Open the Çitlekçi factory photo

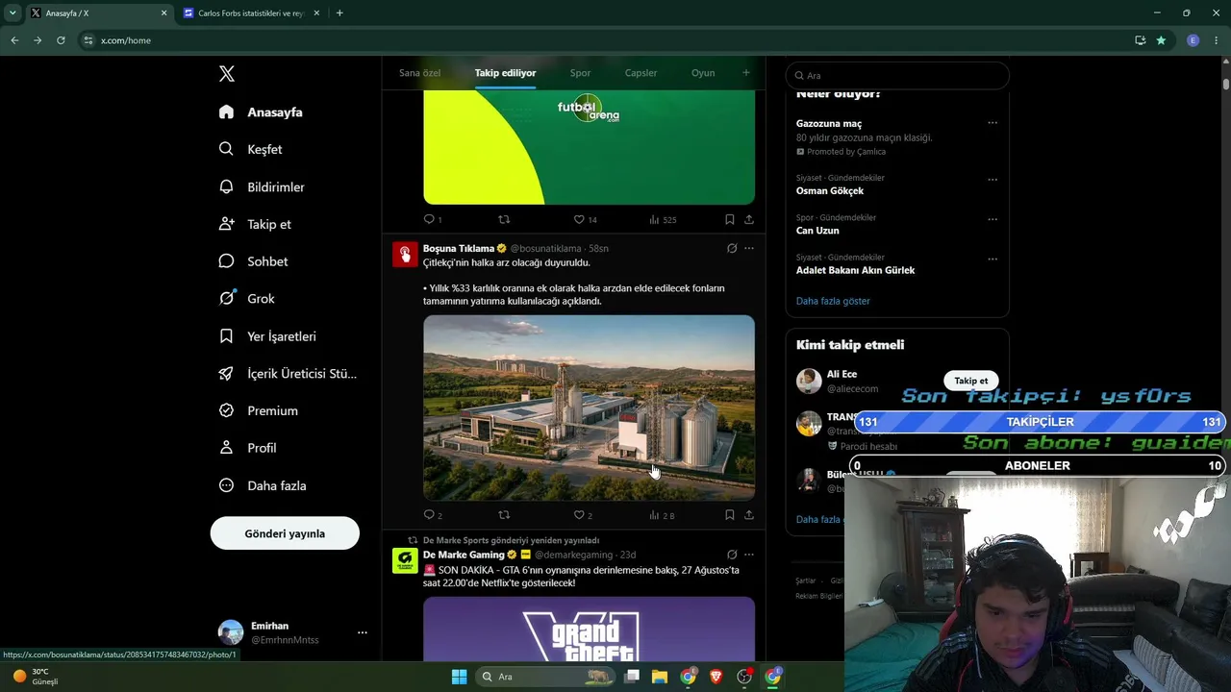(x=589, y=408)
